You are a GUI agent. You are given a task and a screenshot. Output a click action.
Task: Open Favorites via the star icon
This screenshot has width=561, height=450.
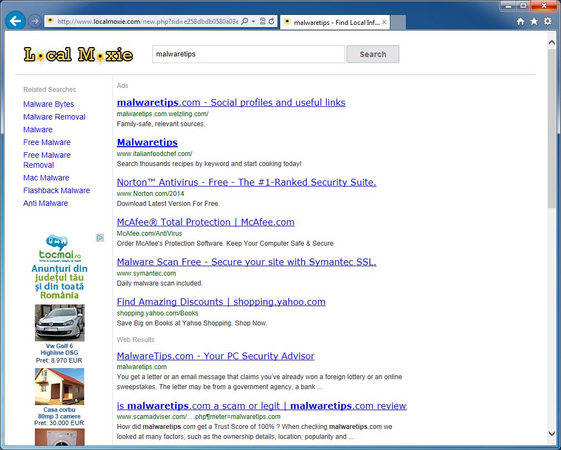coord(533,20)
